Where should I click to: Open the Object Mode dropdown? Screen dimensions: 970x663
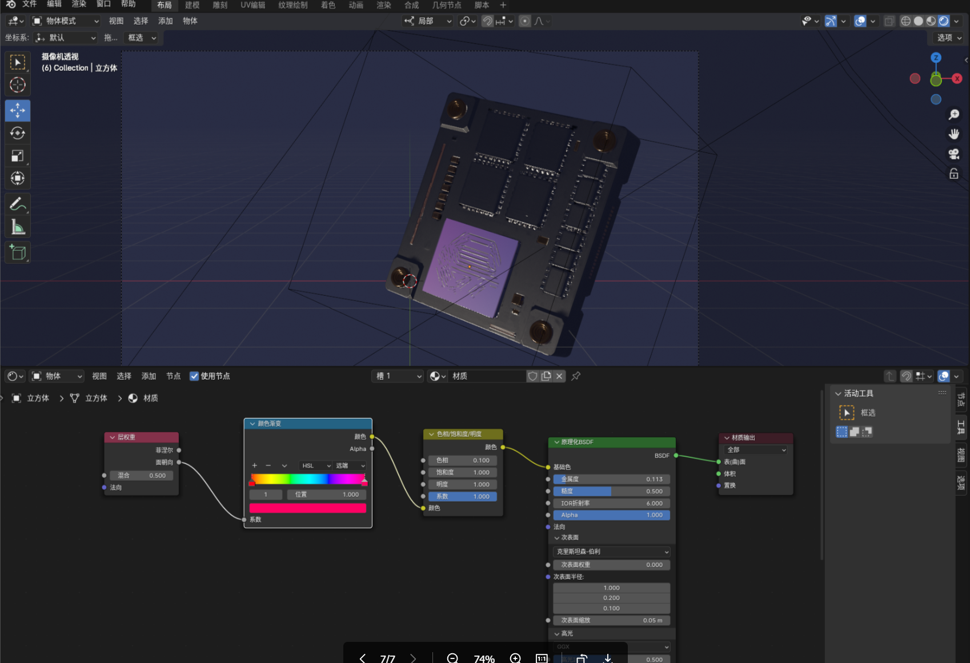tap(66, 21)
